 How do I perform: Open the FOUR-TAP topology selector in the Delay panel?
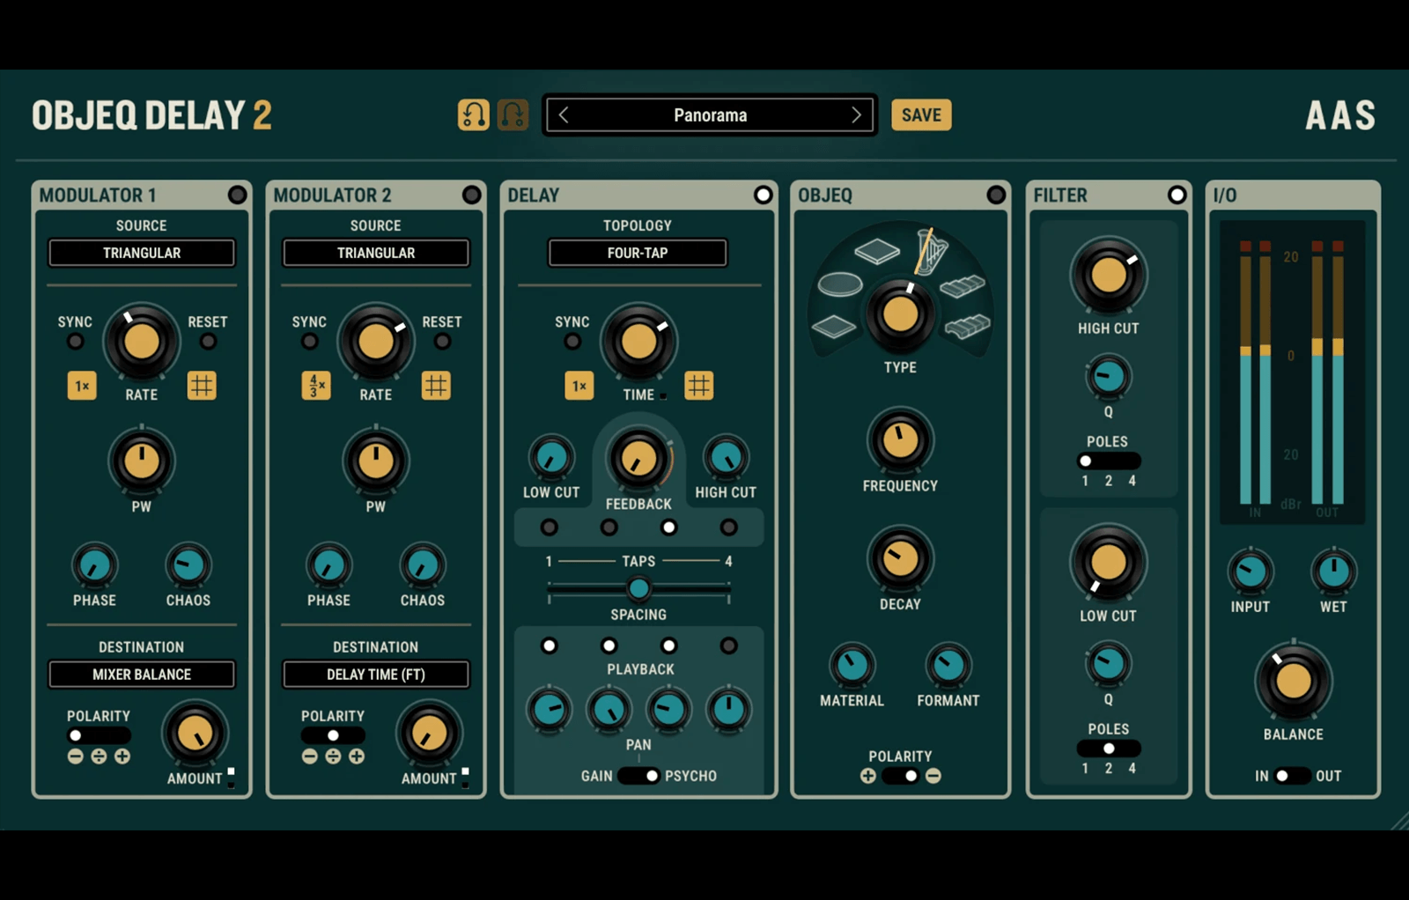pyautogui.click(x=638, y=253)
